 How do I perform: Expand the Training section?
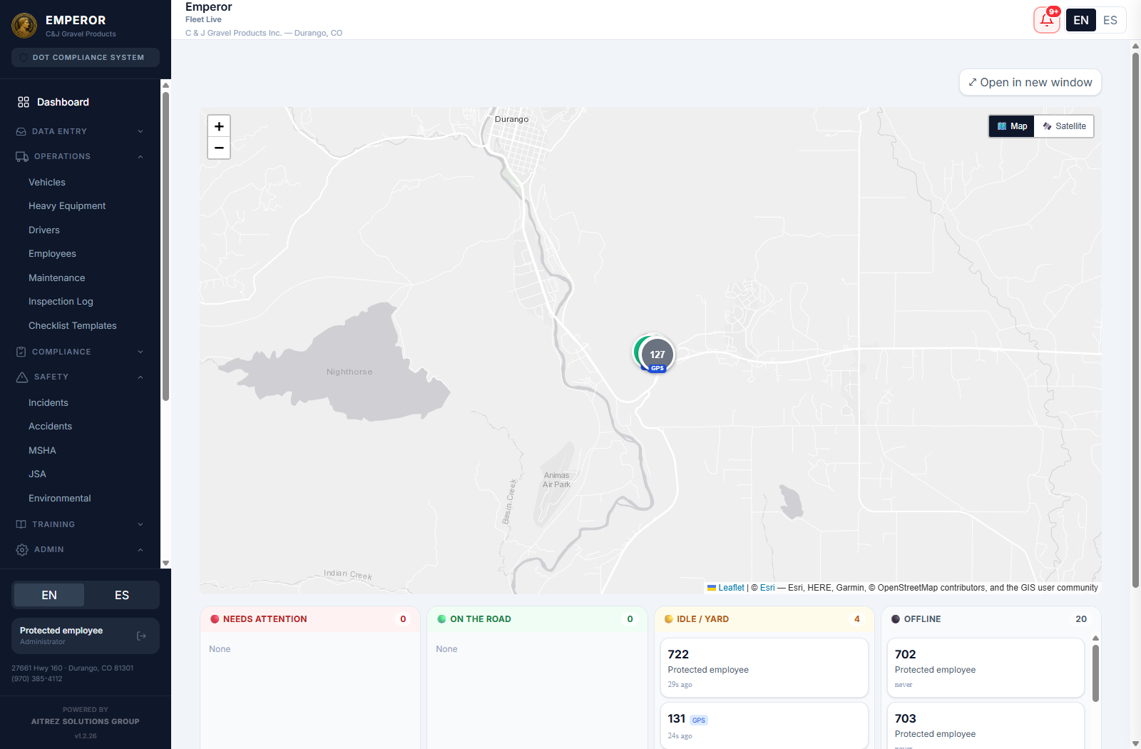(x=80, y=524)
